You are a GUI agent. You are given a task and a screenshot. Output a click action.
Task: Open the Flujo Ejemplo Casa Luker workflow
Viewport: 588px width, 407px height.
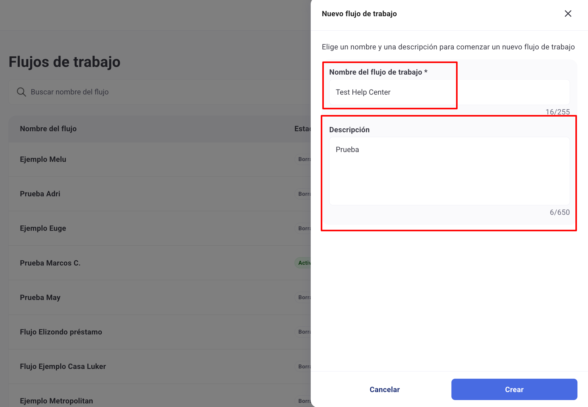63,366
